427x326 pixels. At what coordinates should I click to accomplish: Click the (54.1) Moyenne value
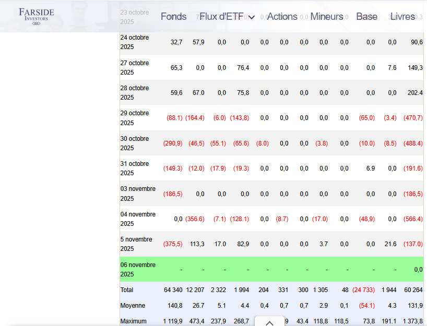pos(367,306)
